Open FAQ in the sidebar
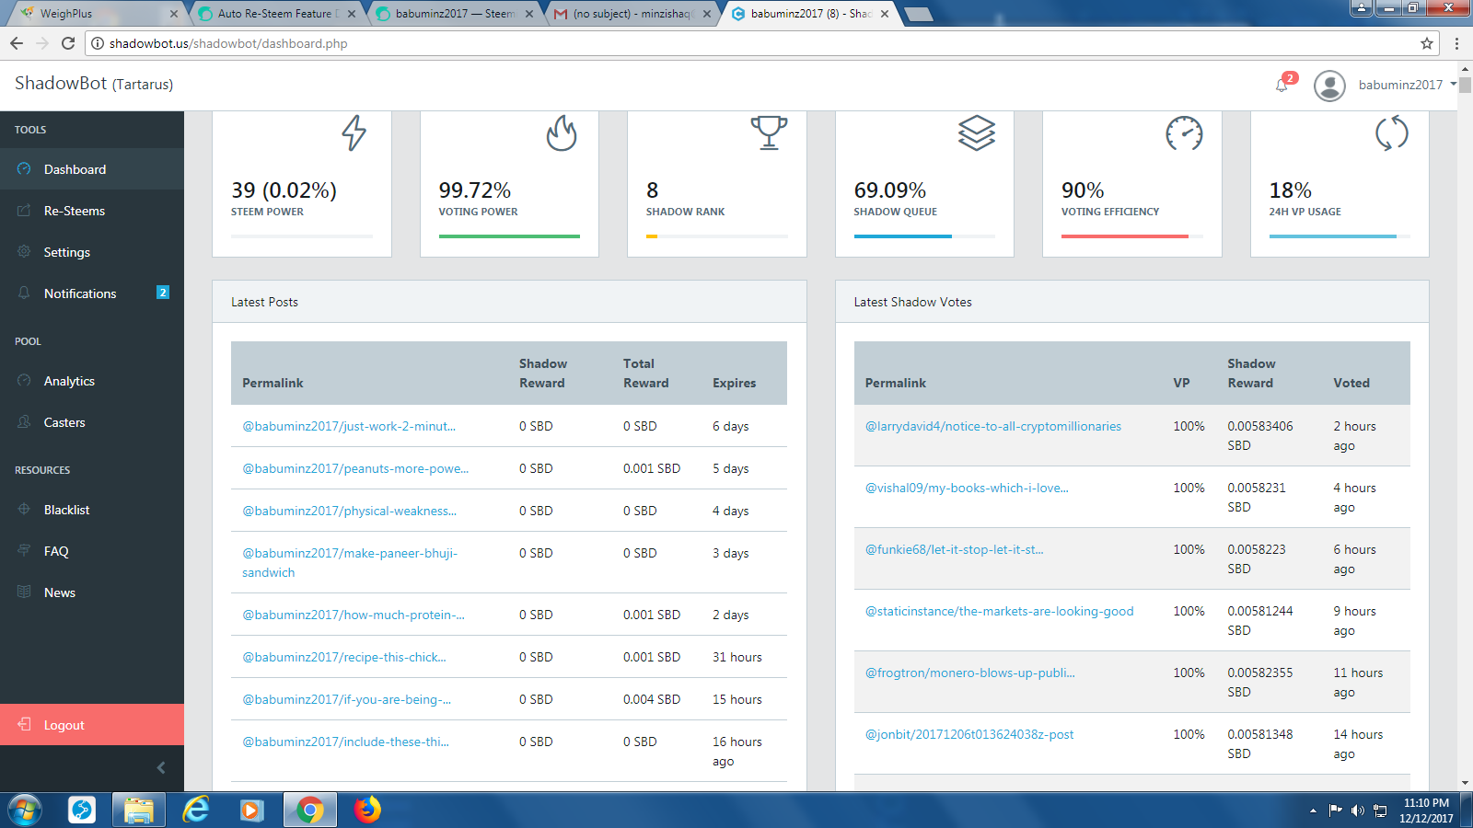This screenshot has height=828, width=1473. (x=92, y=551)
